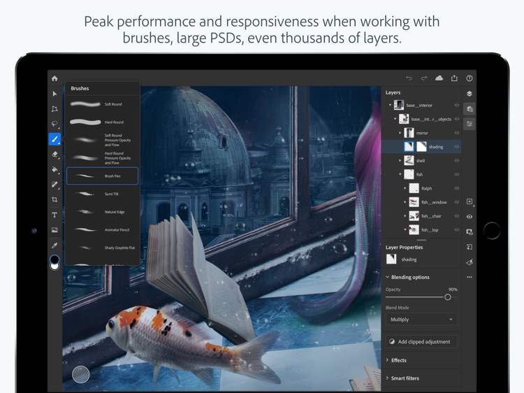Choose the Brush Pen brush
The height and width of the screenshot is (393, 524).
point(102,176)
